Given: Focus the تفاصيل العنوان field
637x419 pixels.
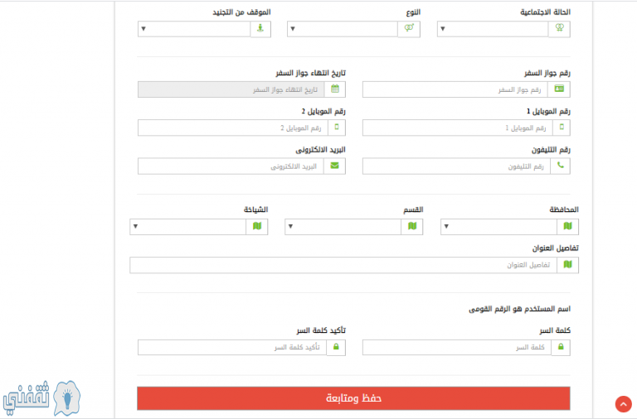Looking at the screenshot, I should click(x=343, y=265).
